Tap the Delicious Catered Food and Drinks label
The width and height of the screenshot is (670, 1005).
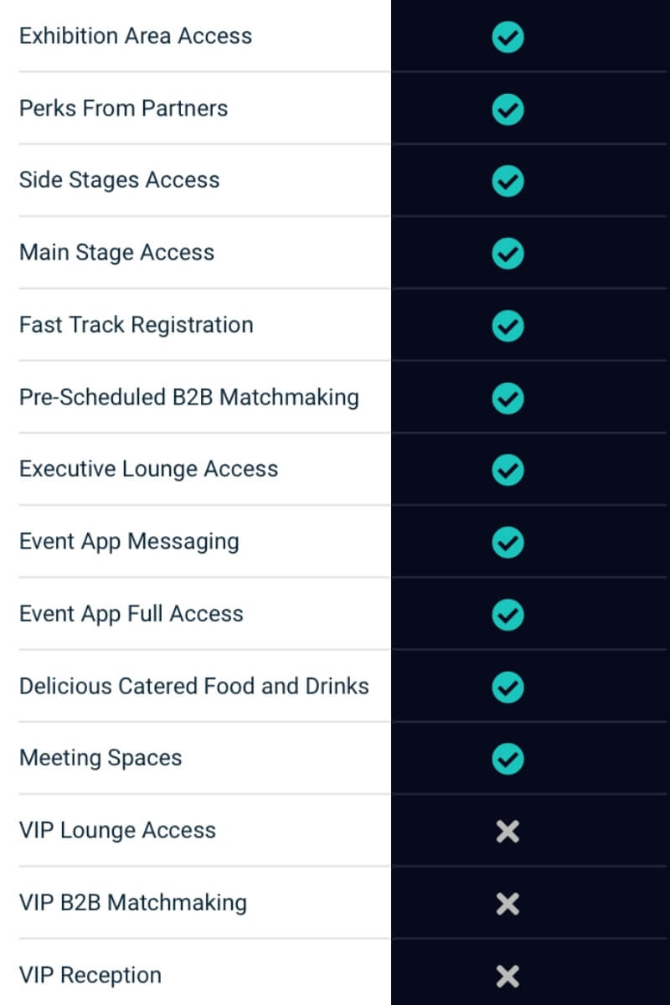click(x=194, y=686)
